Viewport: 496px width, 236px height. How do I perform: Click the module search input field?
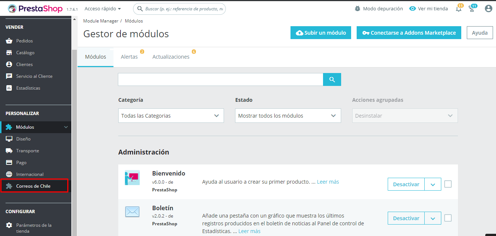(221, 80)
